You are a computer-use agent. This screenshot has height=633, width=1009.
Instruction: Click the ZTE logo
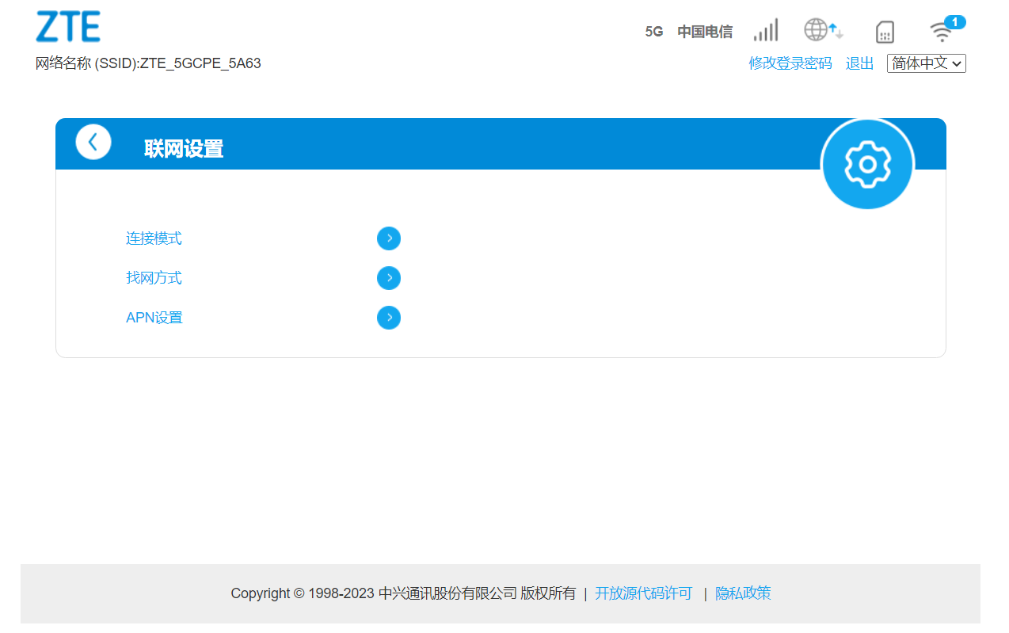(x=68, y=26)
